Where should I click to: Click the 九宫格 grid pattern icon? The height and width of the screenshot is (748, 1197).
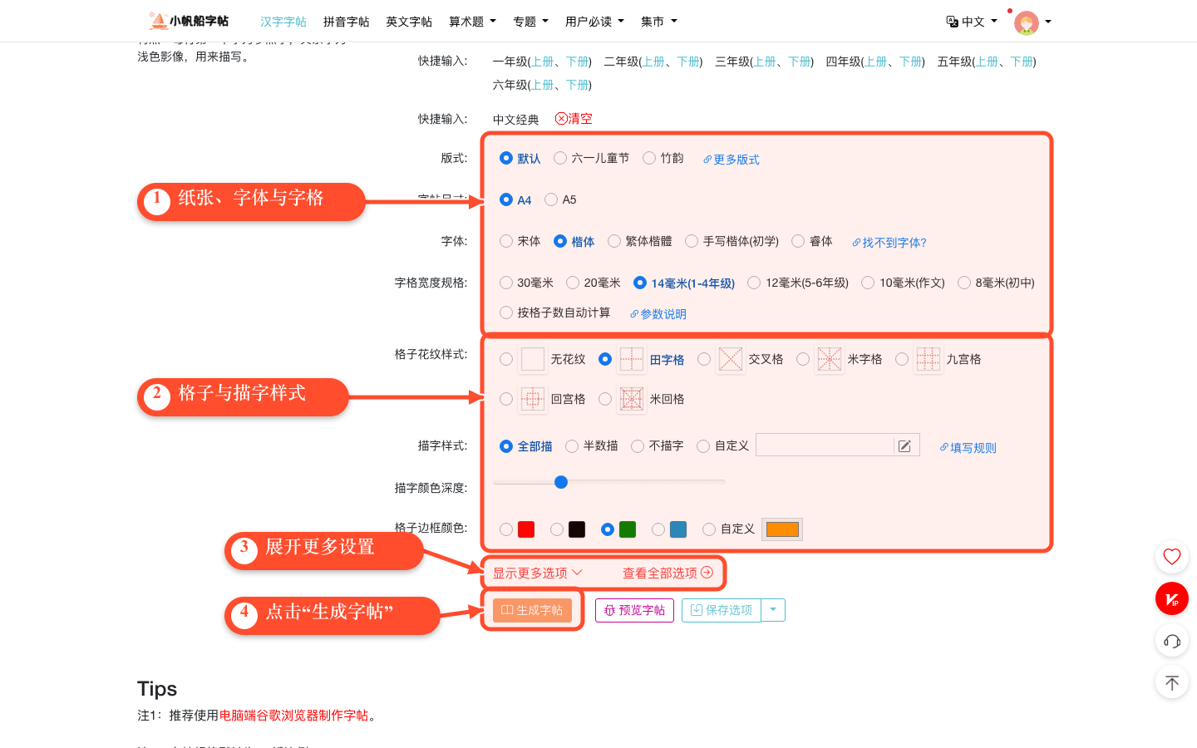click(929, 359)
